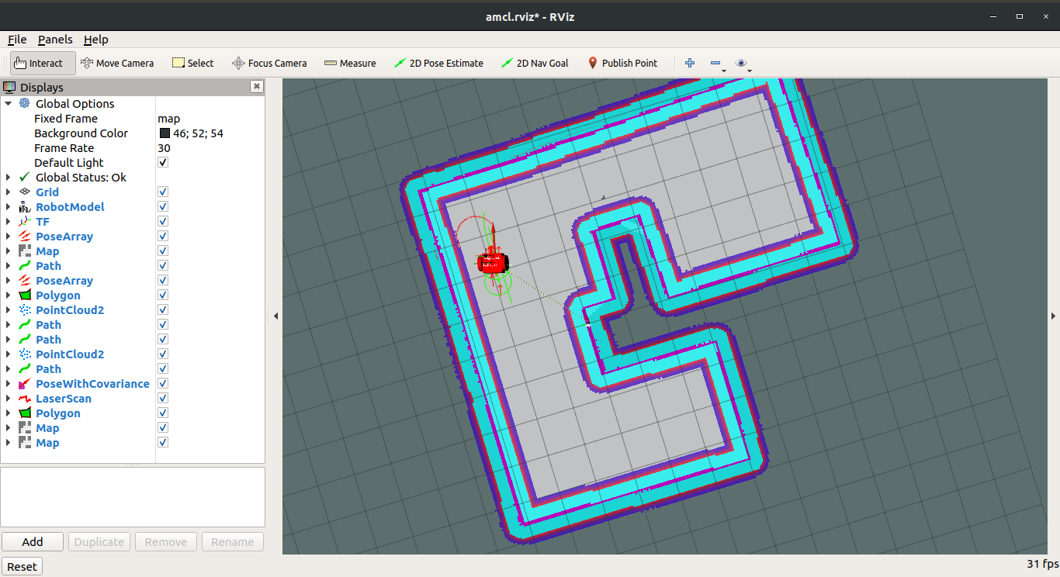Open dropdown arrow beside minus icon
This screenshot has height=577, width=1060.
coord(724,71)
